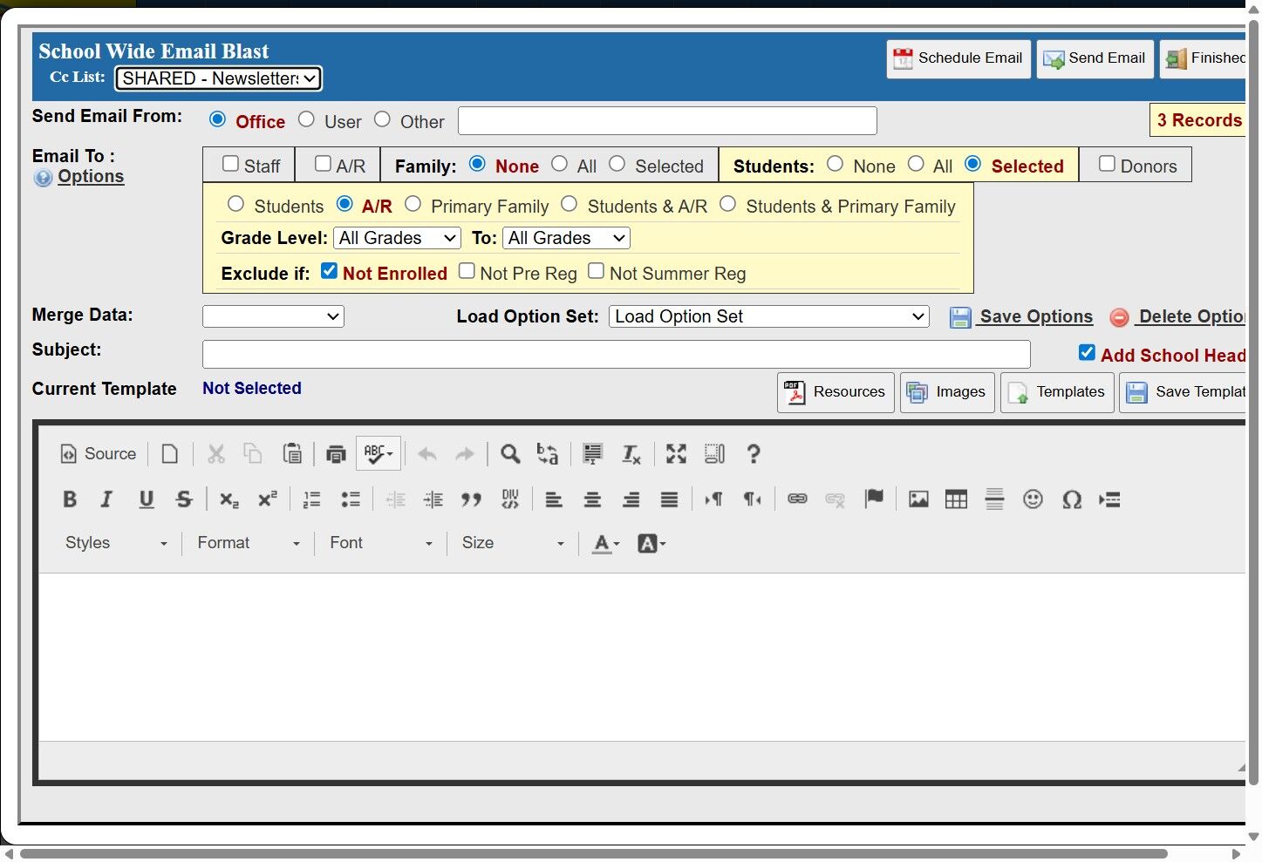Center align the text
Screen dimensions: 1262x862
592,499
